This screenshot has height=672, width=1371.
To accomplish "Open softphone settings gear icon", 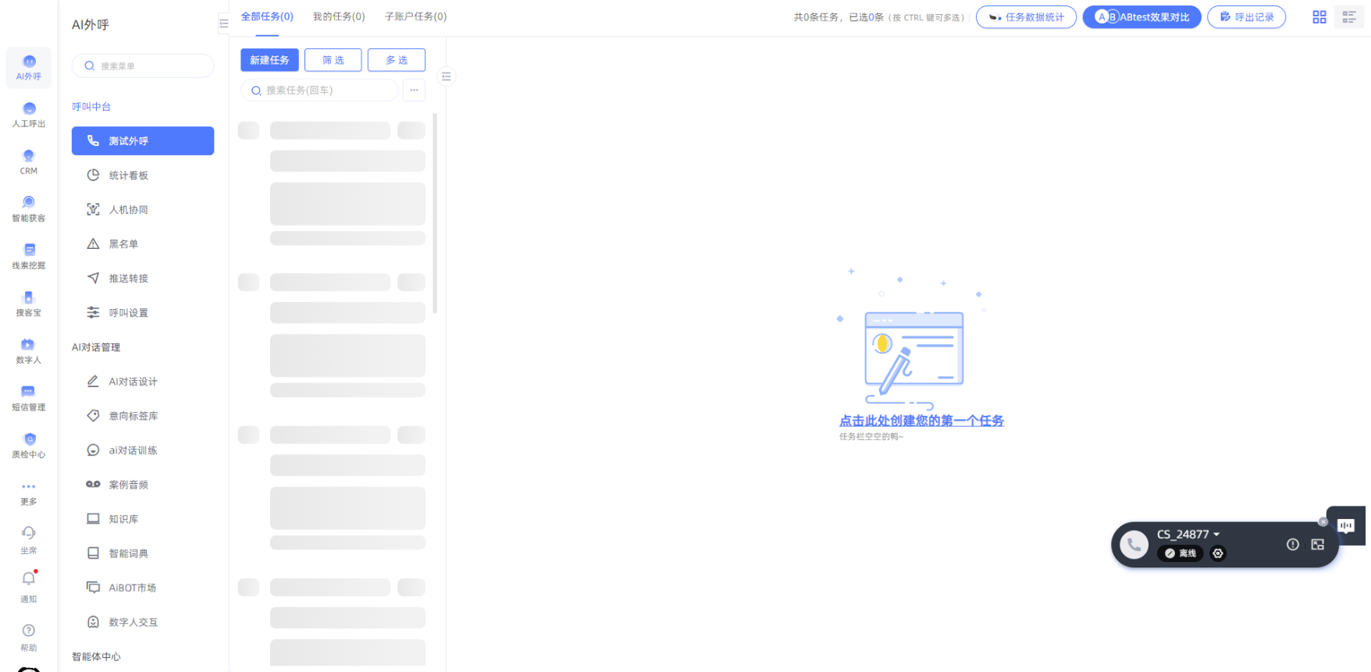I will tap(1218, 553).
